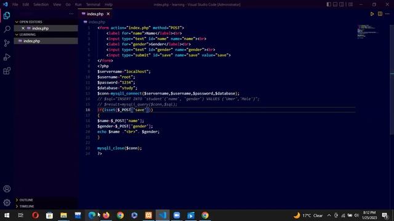This screenshot has width=394, height=221.
Task: Split the editor to the right
Action: (x=380, y=14)
